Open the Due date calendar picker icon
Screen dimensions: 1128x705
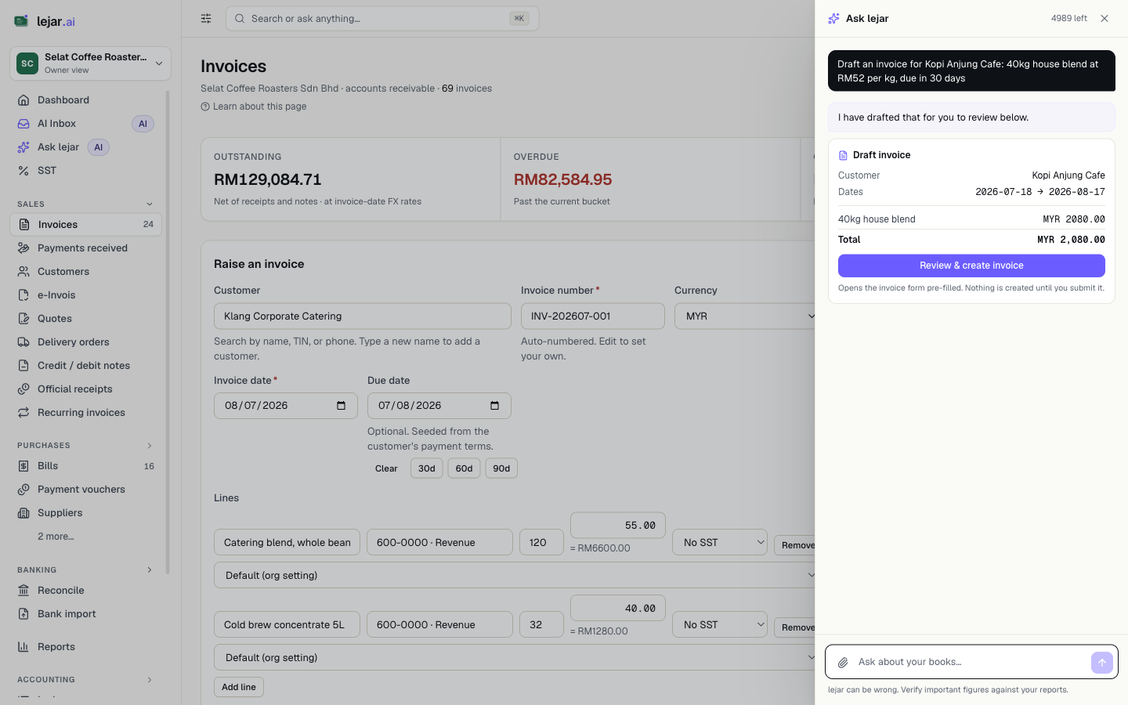[494, 406]
